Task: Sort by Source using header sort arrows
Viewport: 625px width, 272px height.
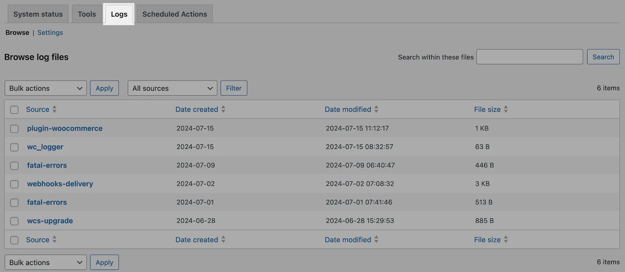Action: [54, 109]
